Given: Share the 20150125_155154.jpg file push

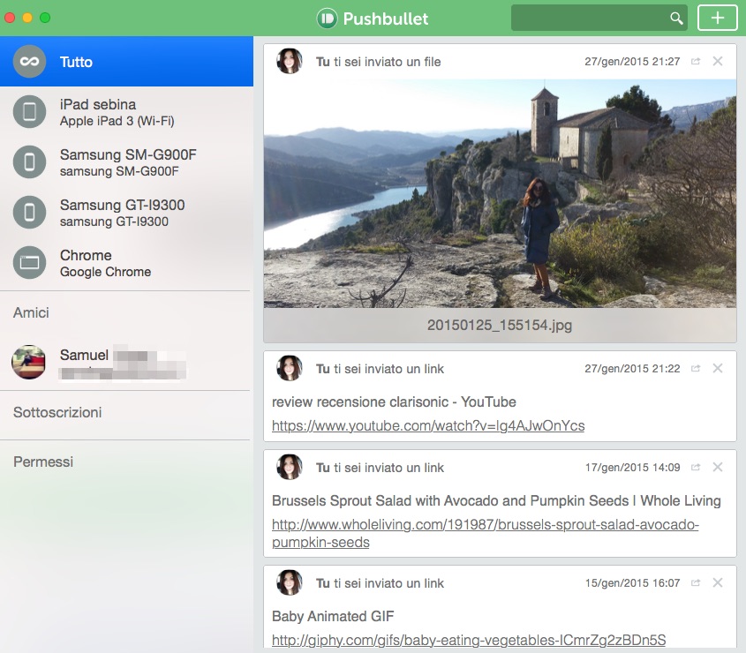Looking at the screenshot, I should pyautogui.click(x=696, y=62).
